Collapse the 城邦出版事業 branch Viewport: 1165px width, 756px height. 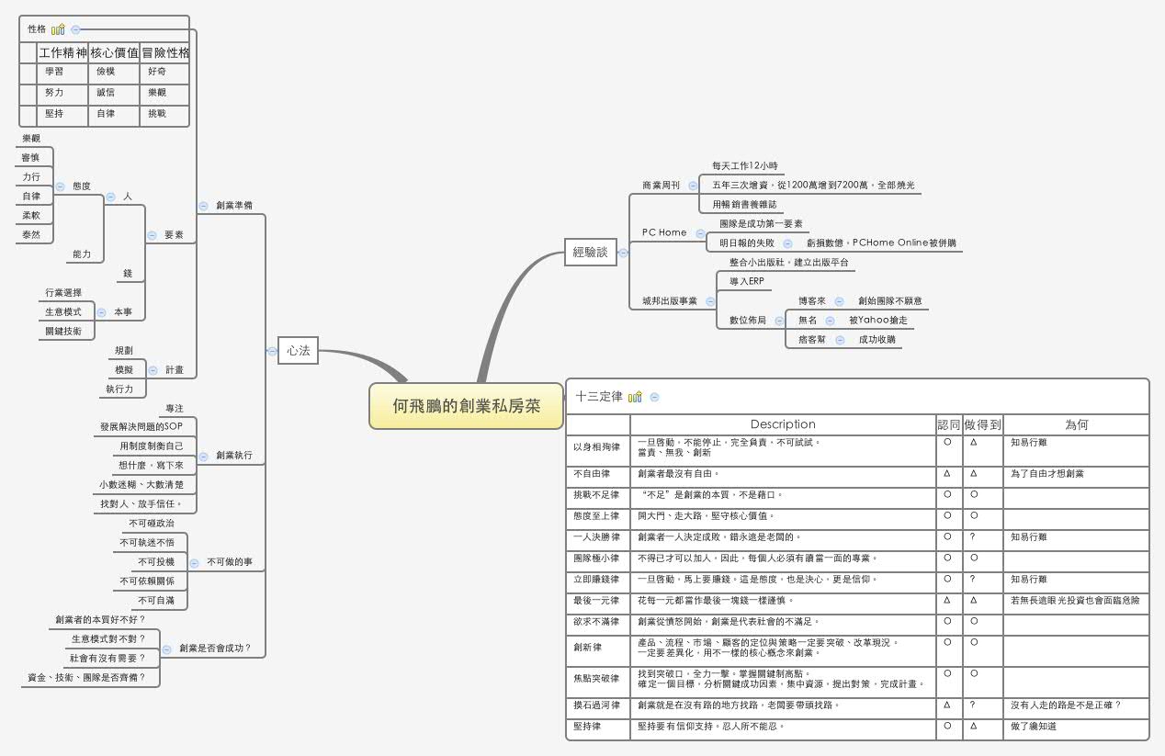[x=710, y=301]
